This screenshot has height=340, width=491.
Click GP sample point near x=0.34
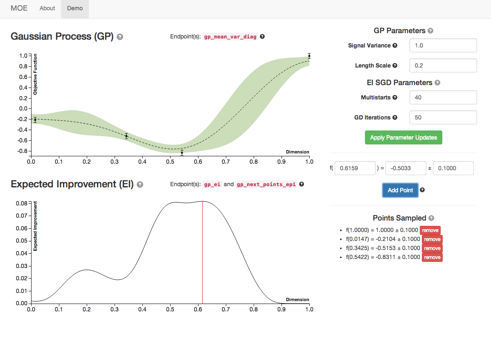126,136
